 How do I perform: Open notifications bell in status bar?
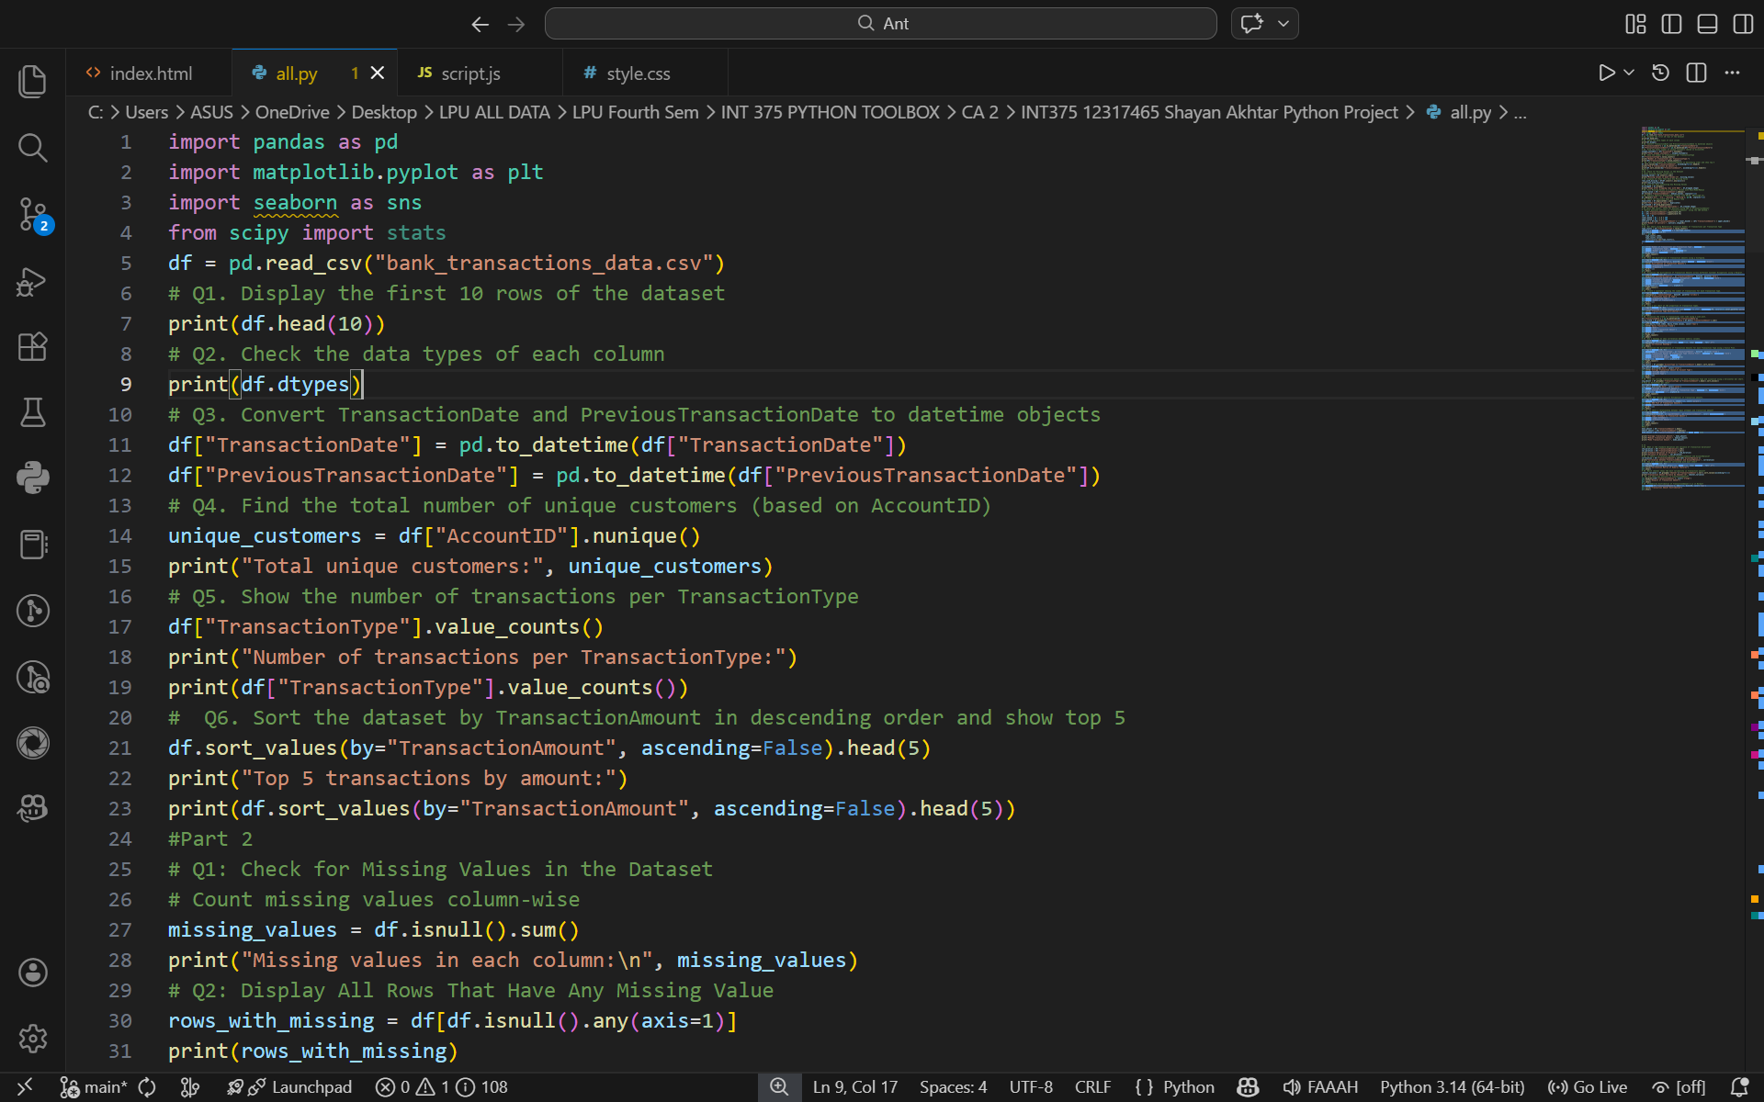tap(1739, 1087)
